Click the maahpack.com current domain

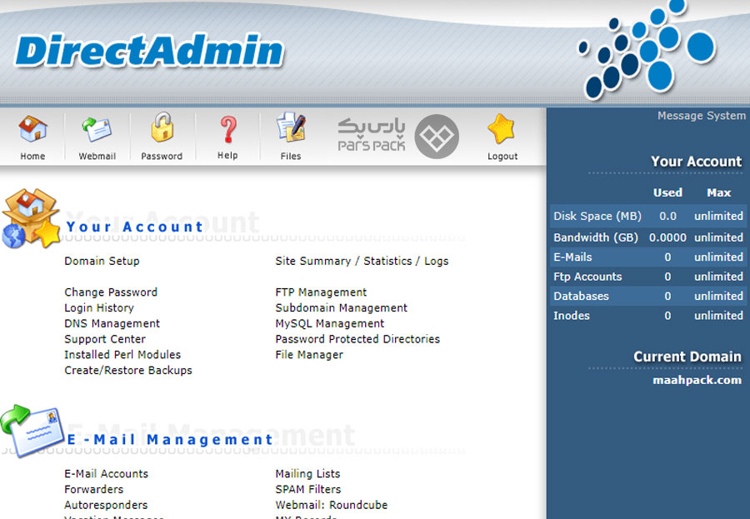pos(697,380)
